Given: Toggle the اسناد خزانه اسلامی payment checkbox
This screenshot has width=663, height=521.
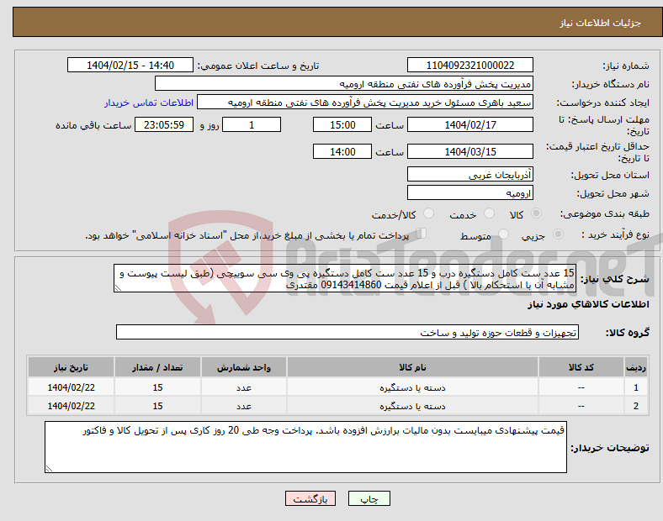Looking at the screenshot, I should pyautogui.click(x=422, y=234).
